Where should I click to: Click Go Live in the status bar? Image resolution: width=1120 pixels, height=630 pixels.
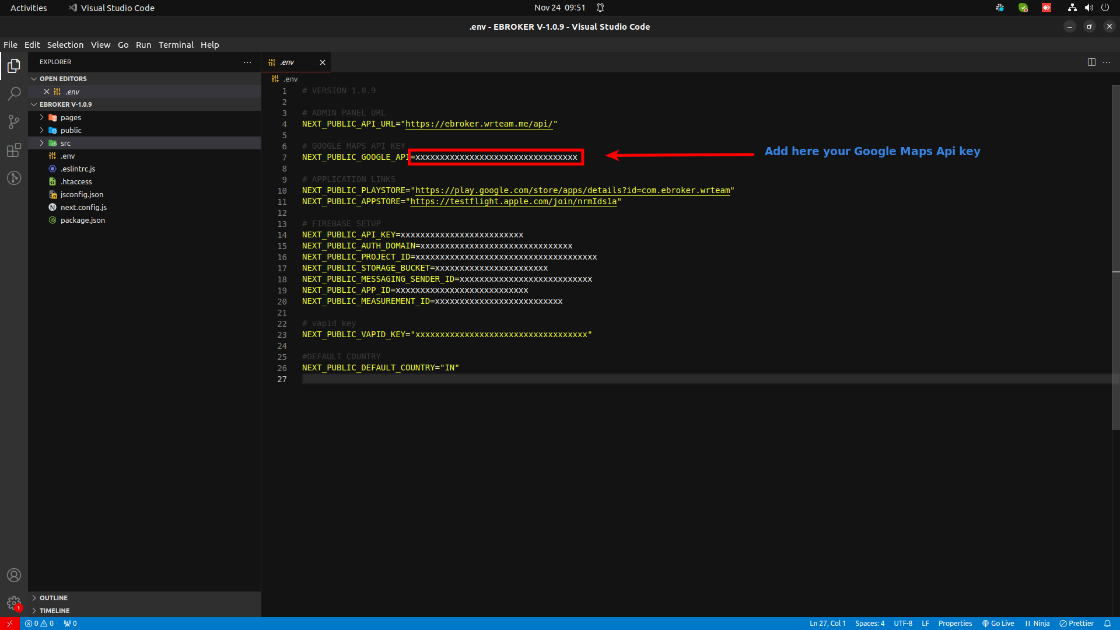[998, 624]
